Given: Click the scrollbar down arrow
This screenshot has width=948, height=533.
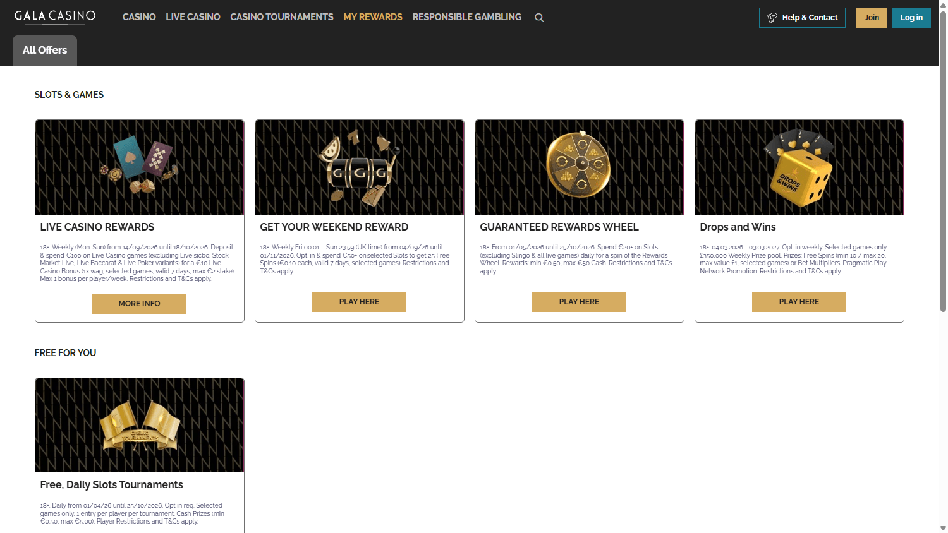Looking at the screenshot, I should pos(943,528).
